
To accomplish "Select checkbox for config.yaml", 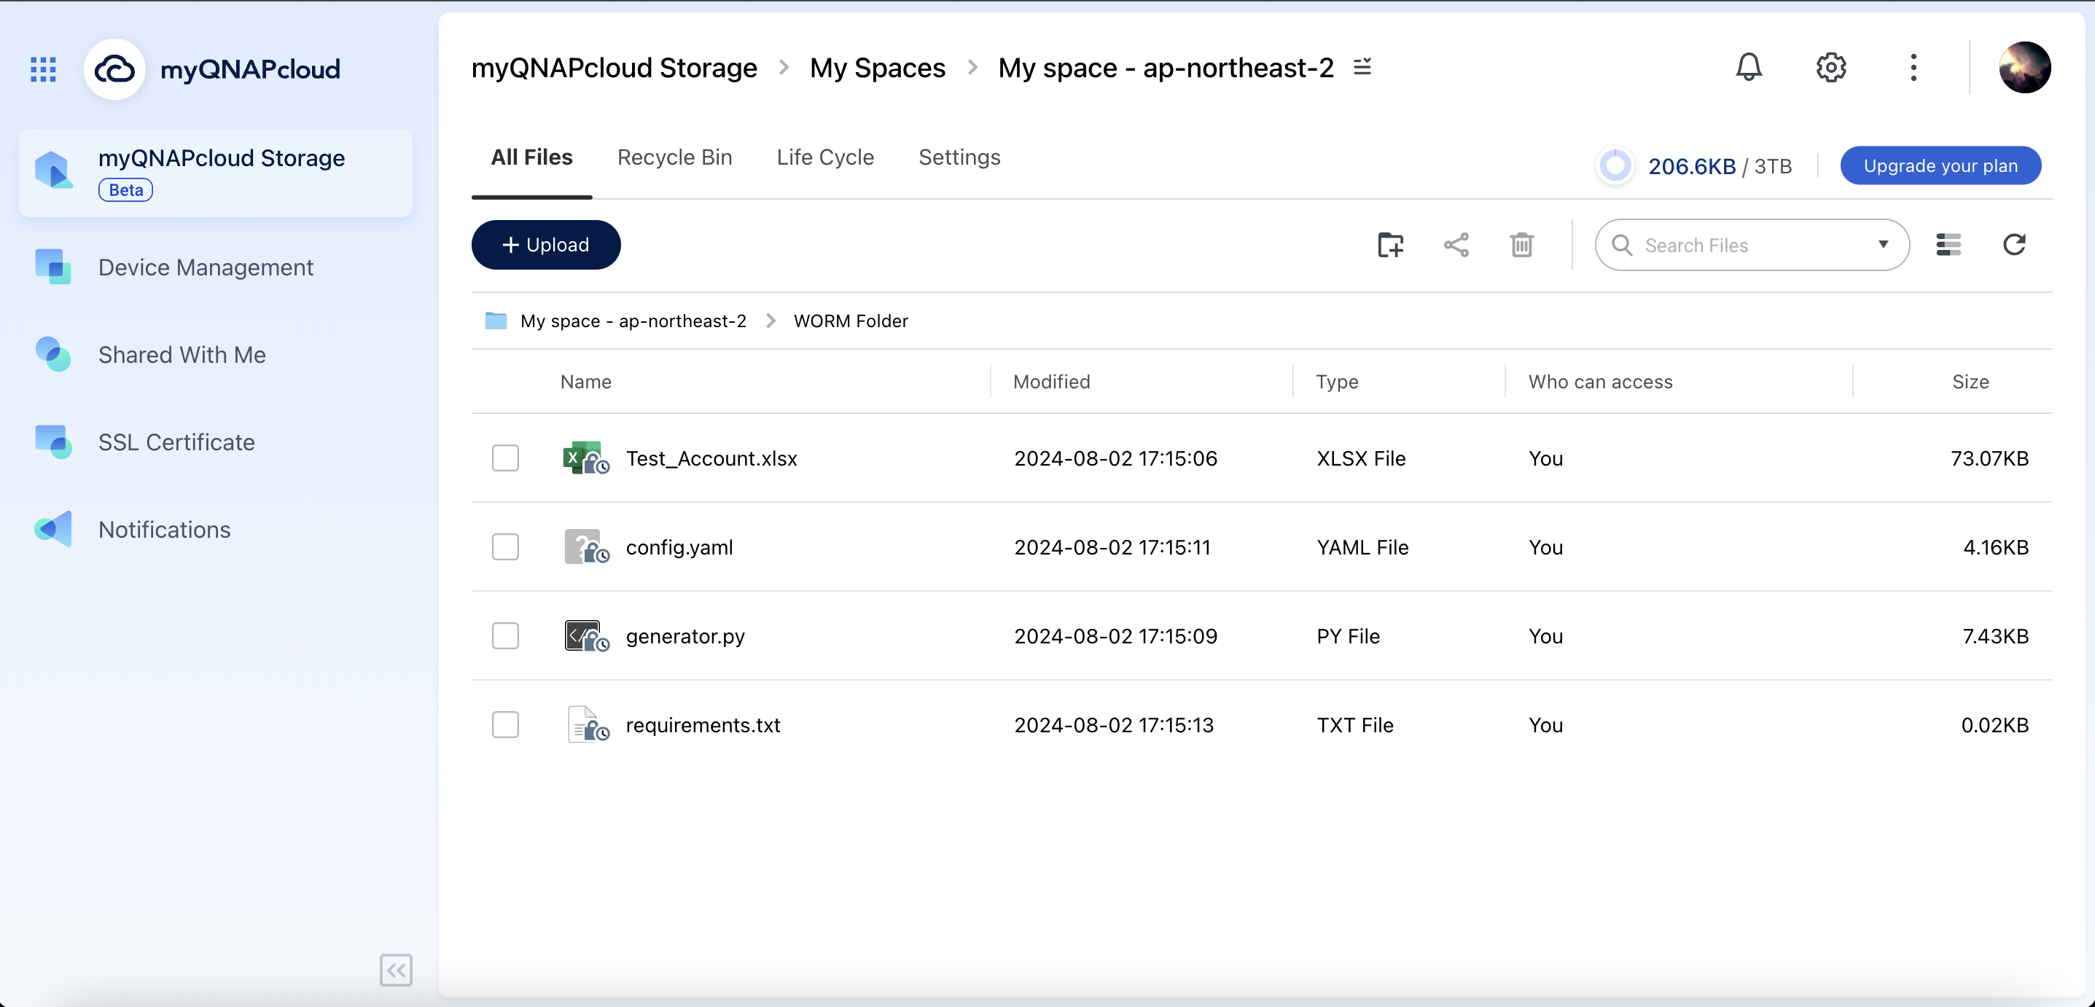I will coord(505,547).
